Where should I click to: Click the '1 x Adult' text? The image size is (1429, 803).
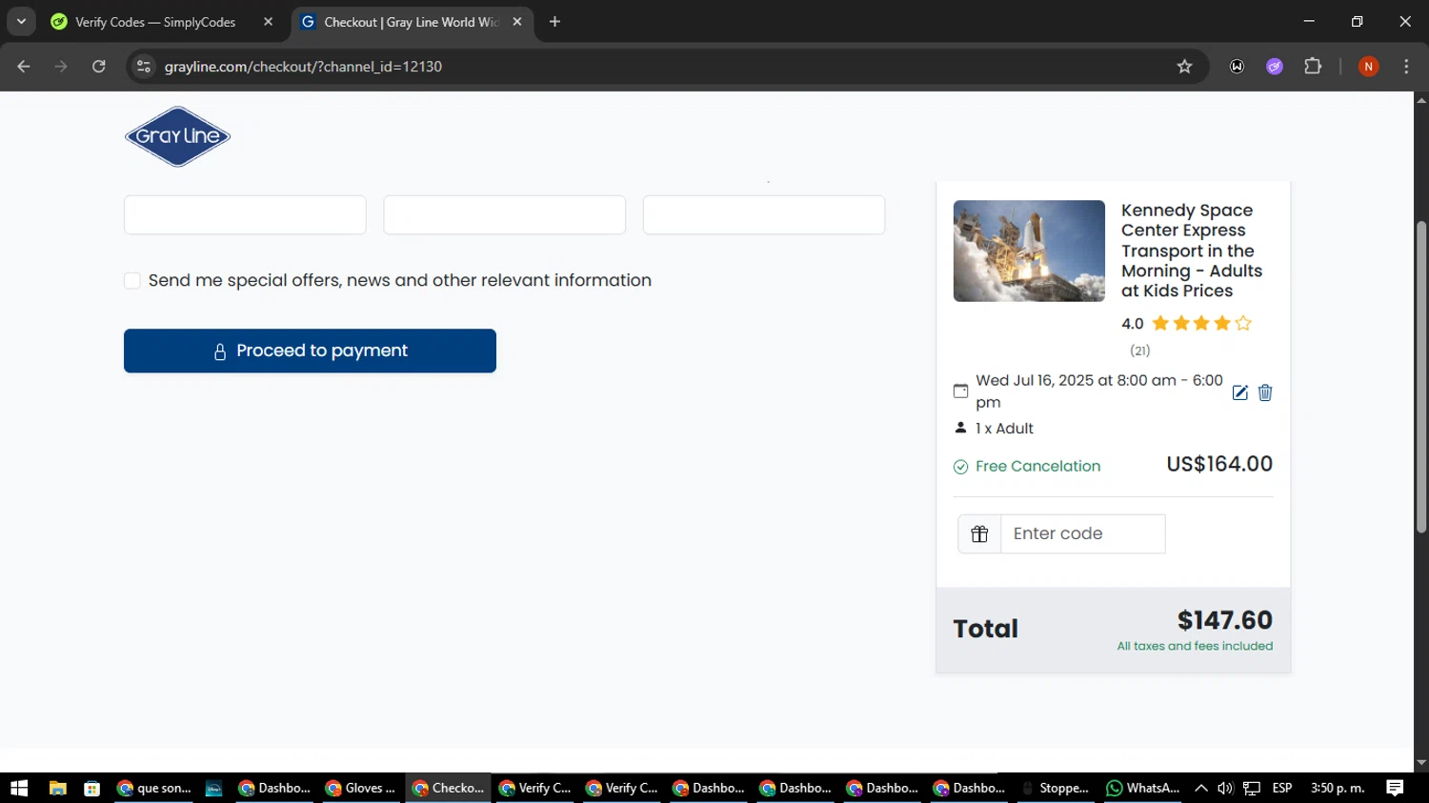(1004, 429)
